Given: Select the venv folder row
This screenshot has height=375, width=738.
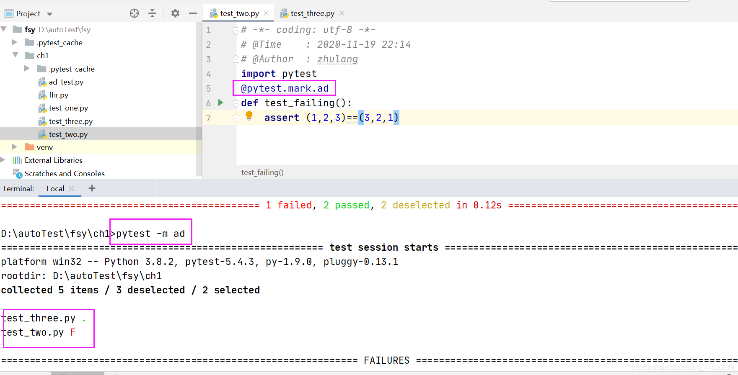Looking at the screenshot, I should tap(101, 147).
